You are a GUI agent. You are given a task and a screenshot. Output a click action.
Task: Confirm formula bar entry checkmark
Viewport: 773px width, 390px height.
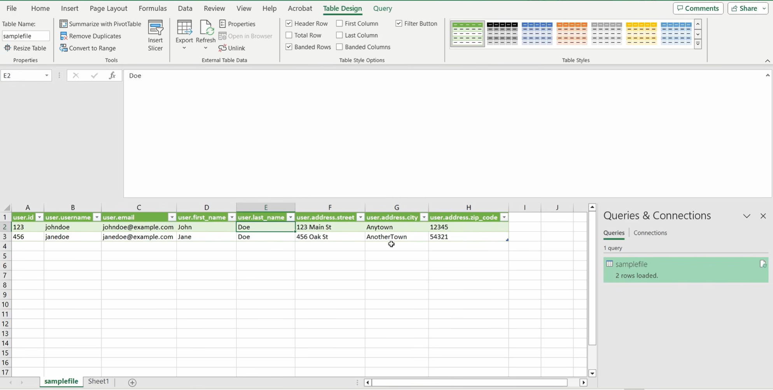pyautogui.click(x=94, y=75)
